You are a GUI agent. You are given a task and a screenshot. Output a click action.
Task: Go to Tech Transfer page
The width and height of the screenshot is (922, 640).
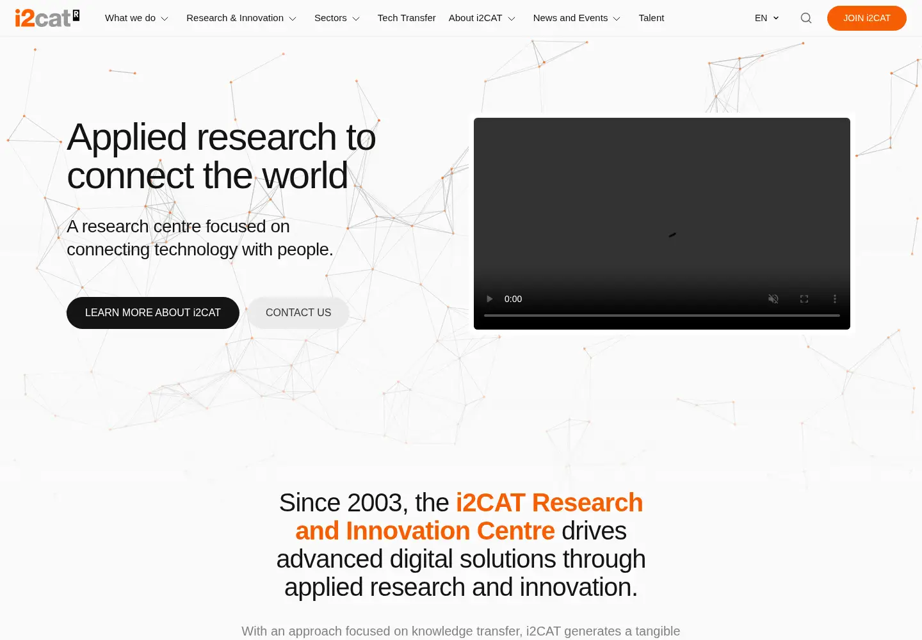pyautogui.click(x=407, y=18)
